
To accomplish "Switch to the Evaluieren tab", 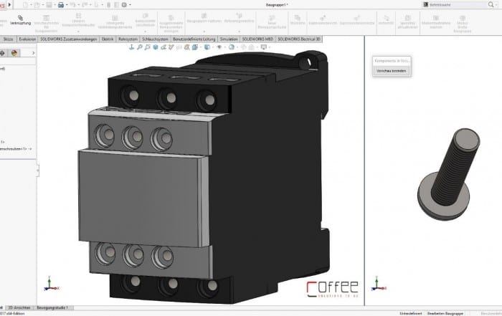I will (27, 39).
